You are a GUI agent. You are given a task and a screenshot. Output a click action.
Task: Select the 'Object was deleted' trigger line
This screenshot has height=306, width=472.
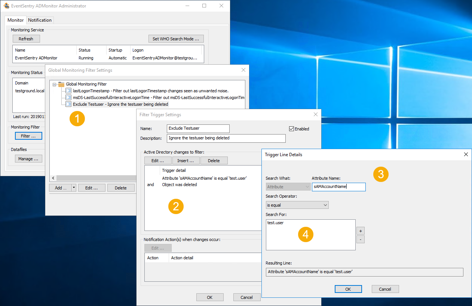pos(180,185)
